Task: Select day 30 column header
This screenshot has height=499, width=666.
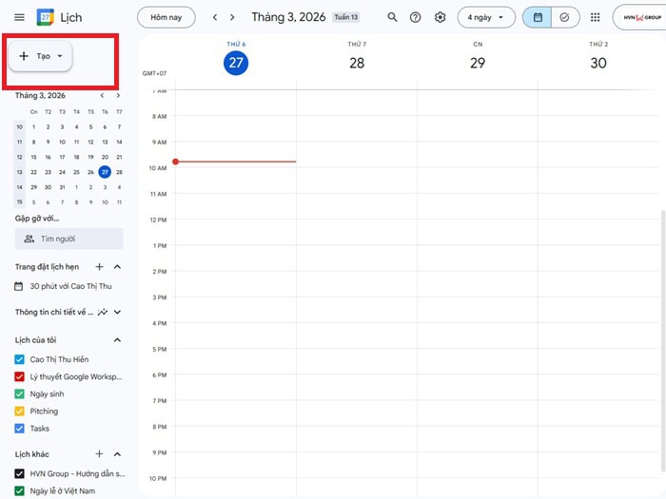Action: (598, 63)
